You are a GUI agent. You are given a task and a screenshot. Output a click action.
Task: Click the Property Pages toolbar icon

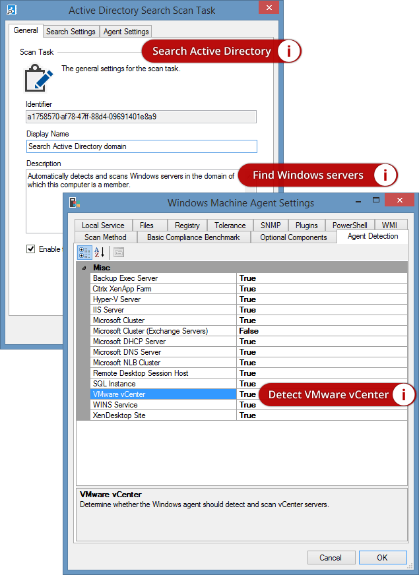point(119,253)
